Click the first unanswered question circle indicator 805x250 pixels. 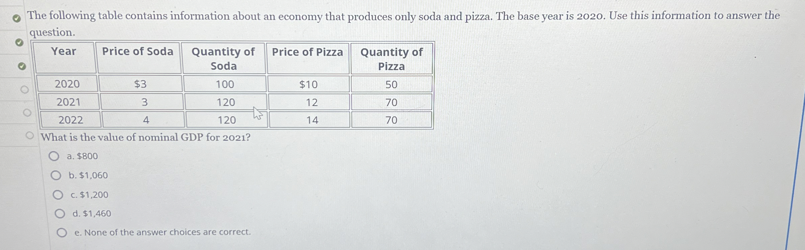[x=25, y=90]
